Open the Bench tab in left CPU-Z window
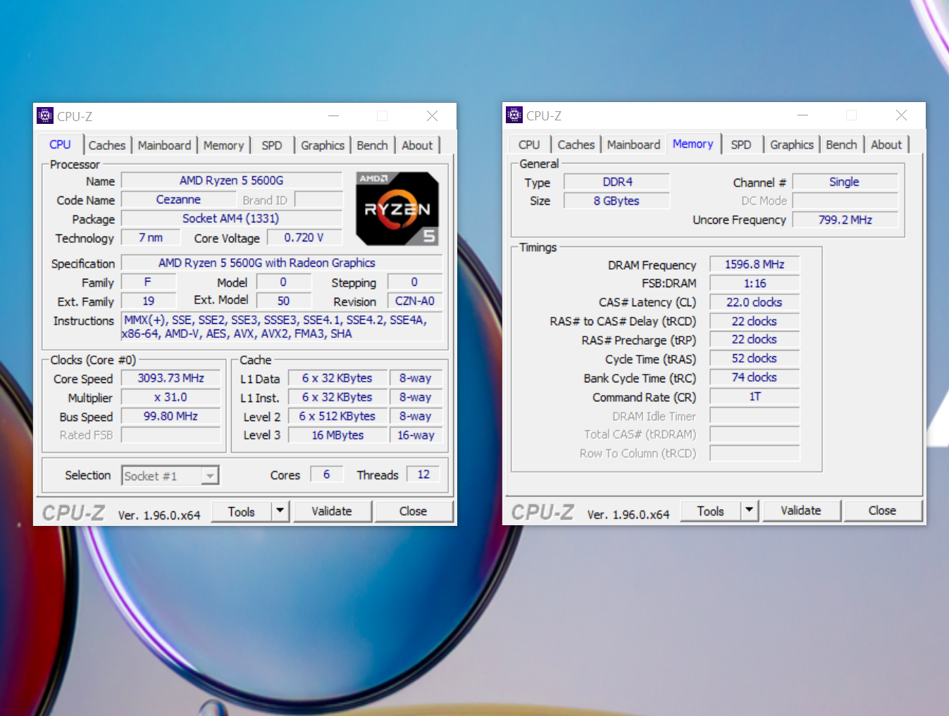This screenshot has height=716, width=949. (372, 145)
